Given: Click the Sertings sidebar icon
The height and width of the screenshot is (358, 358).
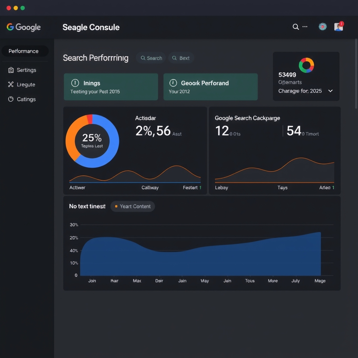Looking at the screenshot, I should coord(11,70).
